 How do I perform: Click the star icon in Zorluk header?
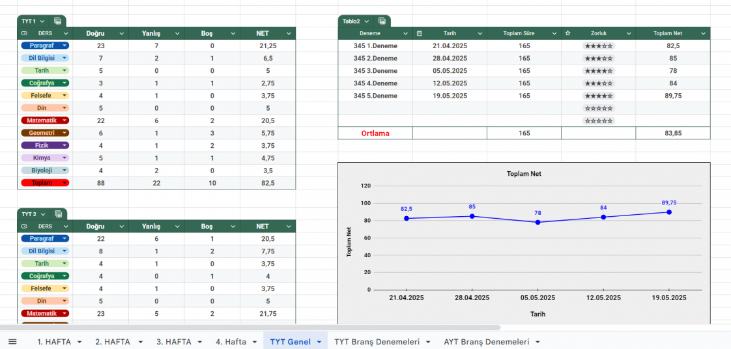click(x=568, y=33)
